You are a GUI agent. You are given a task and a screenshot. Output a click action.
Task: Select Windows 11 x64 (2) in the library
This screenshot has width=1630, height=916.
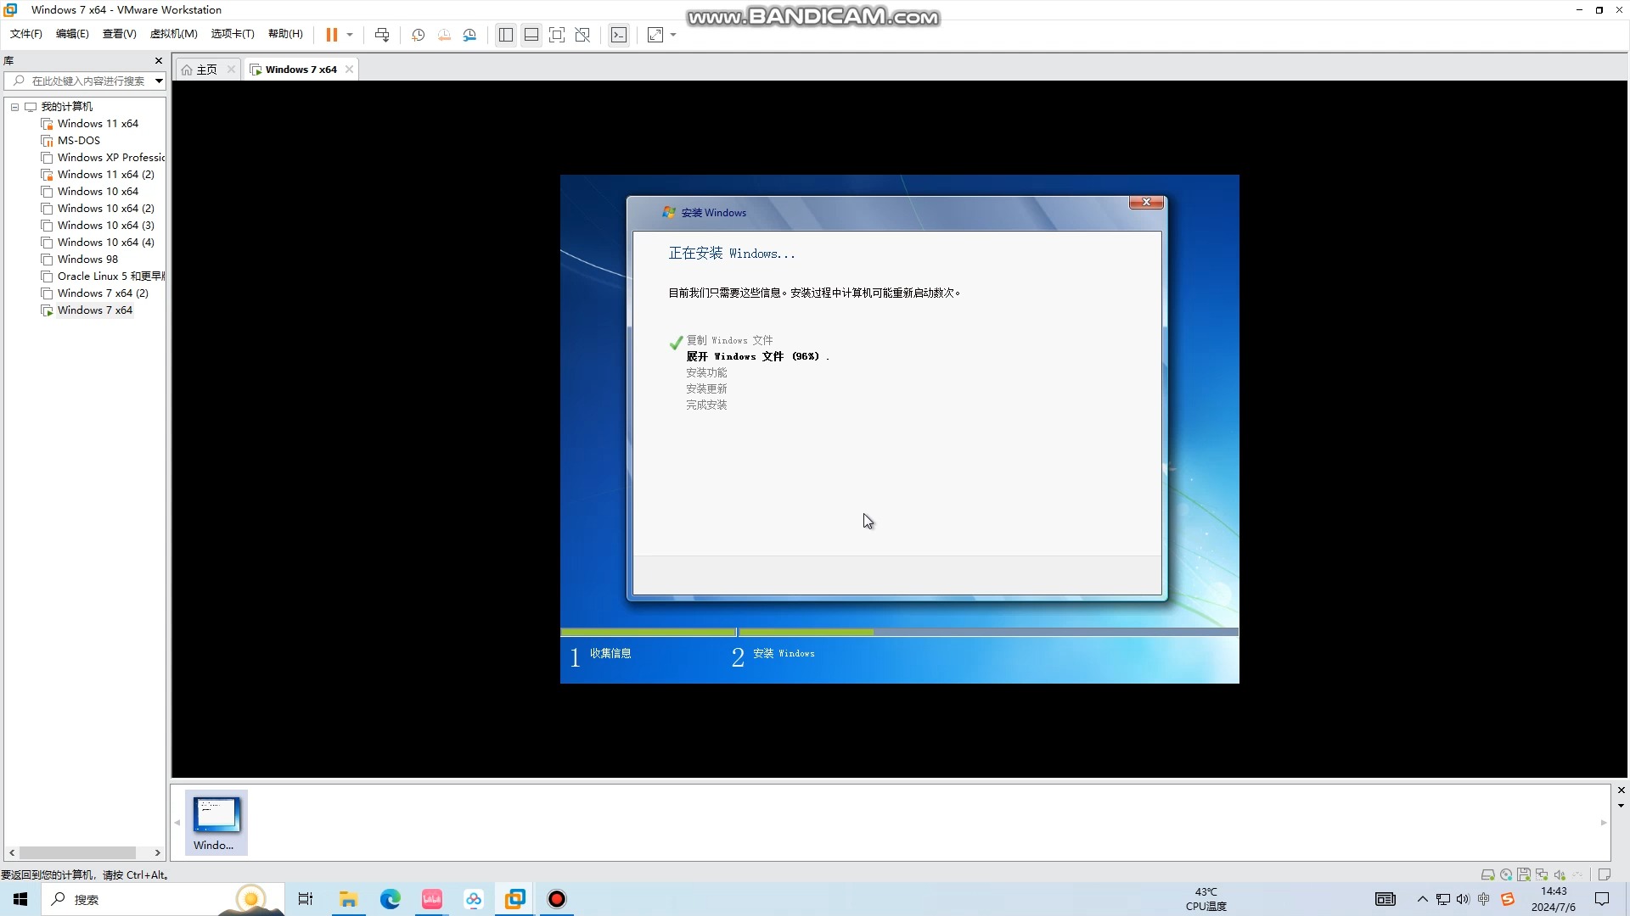click(105, 175)
